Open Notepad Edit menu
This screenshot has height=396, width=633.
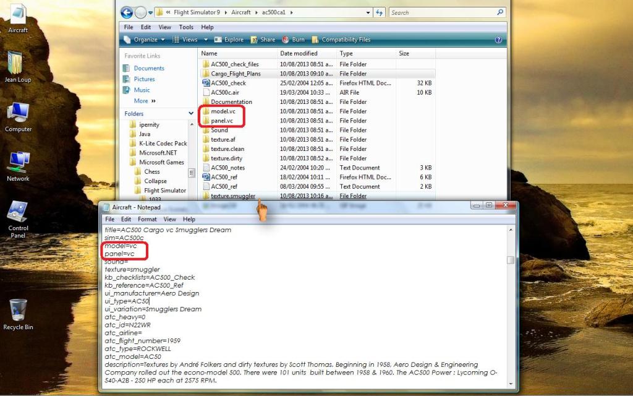(126, 219)
